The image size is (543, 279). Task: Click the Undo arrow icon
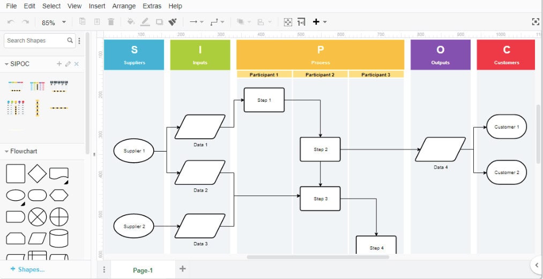tap(11, 22)
